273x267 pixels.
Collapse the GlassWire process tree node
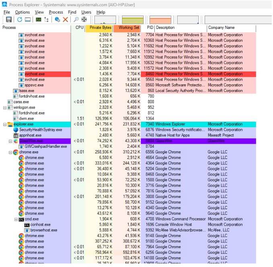[x=10, y=141]
